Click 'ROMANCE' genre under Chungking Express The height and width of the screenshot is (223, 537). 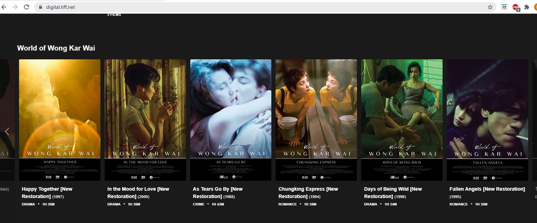coord(287,204)
